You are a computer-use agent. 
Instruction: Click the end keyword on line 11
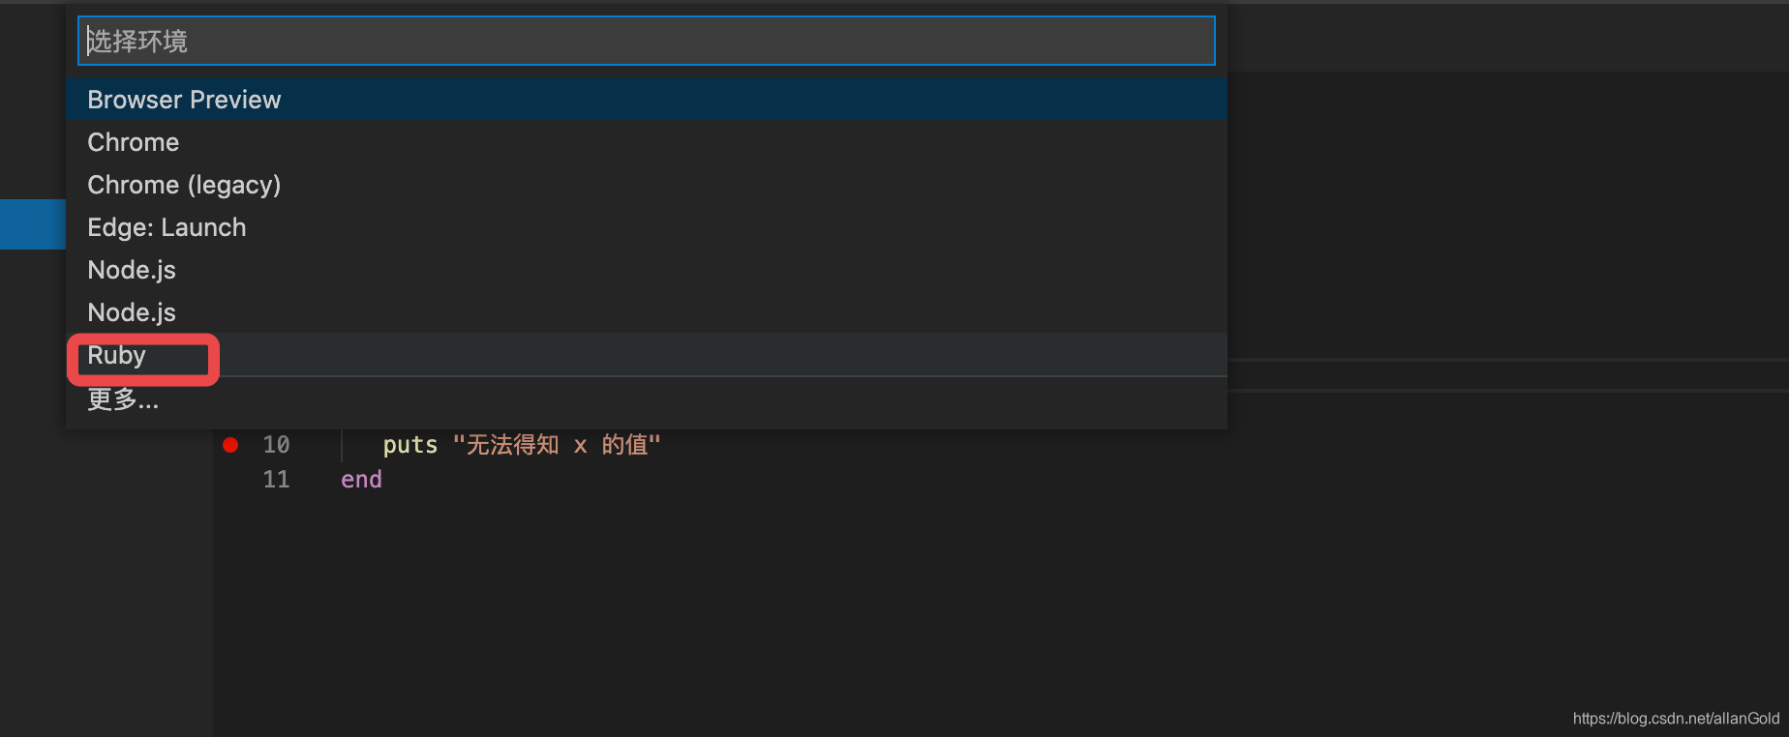[360, 479]
